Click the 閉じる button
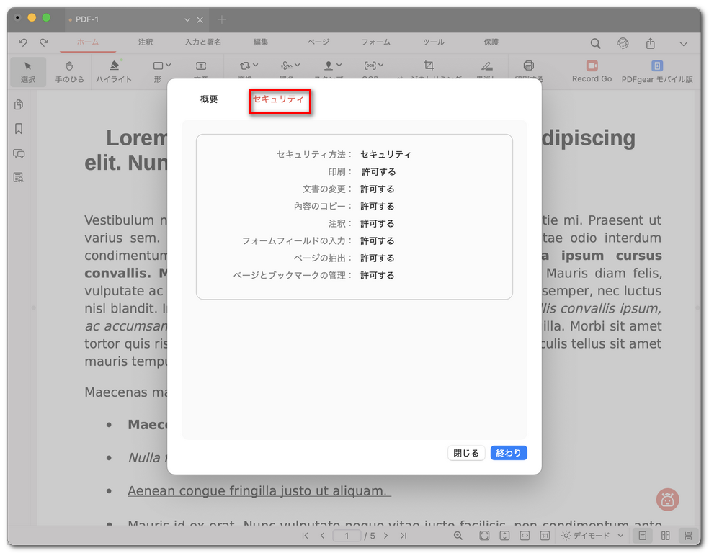Image resolution: width=709 pixels, height=553 pixels. click(465, 453)
